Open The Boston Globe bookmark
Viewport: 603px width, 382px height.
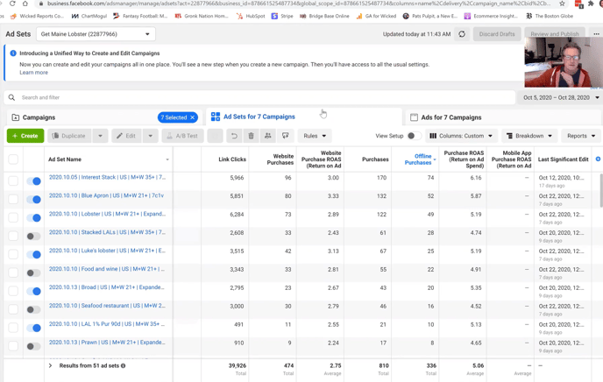point(550,16)
